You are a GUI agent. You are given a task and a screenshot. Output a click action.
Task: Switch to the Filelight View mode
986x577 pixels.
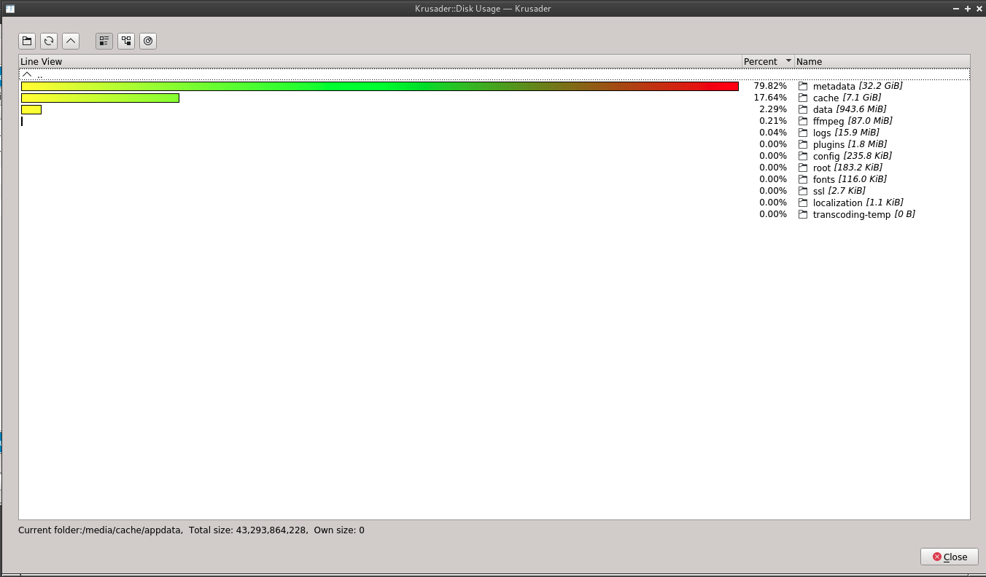pyautogui.click(x=148, y=41)
